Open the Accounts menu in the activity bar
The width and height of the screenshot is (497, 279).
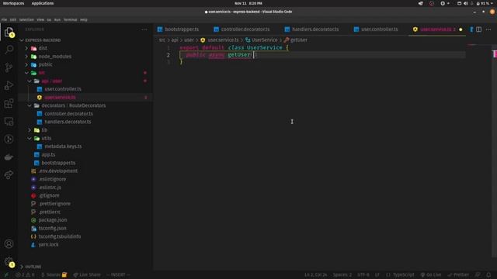pos(9,244)
